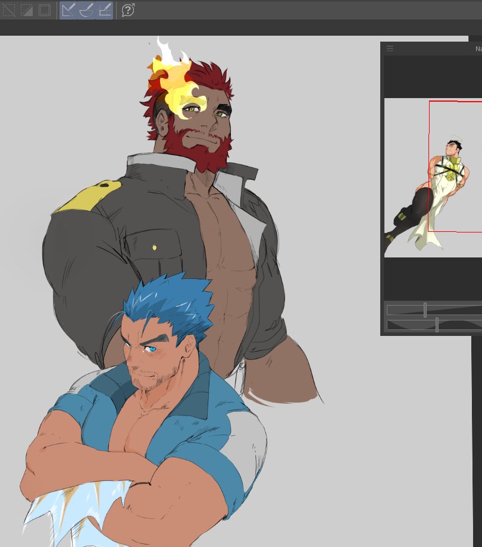Click the Invert selected area icon
The height and width of the screenshot is (547, 482).
click(27, 10)
